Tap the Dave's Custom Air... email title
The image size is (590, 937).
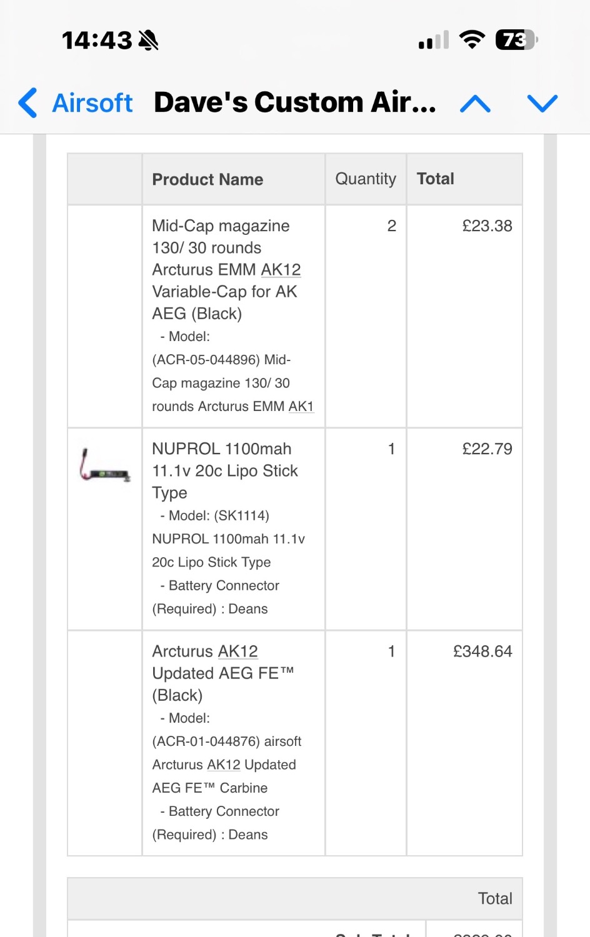click(x=294, y=103)
